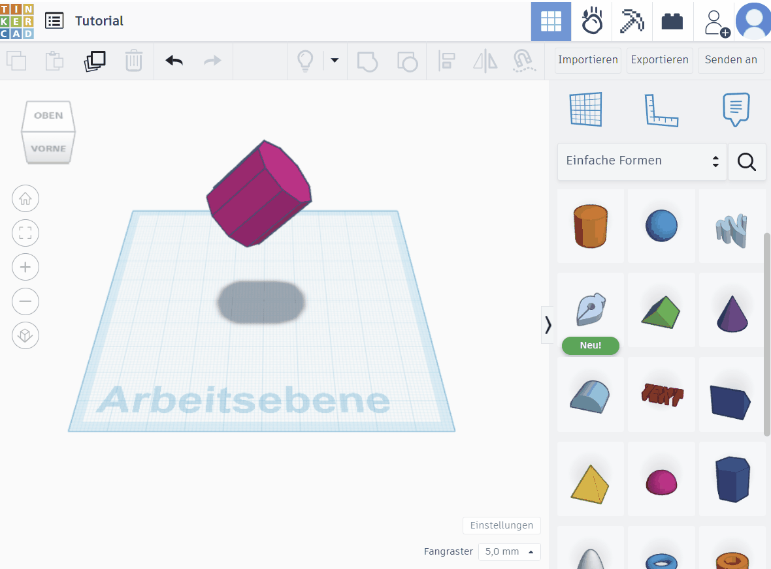The height and width of the screenshot is (569, 771).
Task: Click the Mirror tool icon
Action: pyautogui.click(x=485, y=61)
